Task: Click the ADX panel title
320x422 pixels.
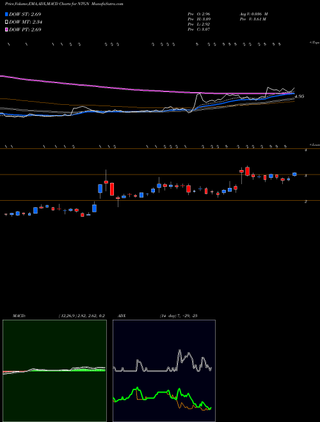Action: (122, 316)
